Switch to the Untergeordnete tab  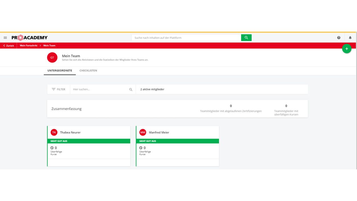(60, 71)
